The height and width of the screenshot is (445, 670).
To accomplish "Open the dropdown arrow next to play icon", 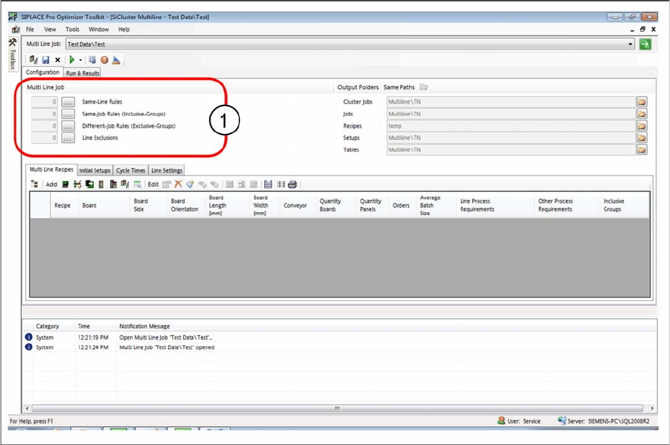I will tap(81, 60).
